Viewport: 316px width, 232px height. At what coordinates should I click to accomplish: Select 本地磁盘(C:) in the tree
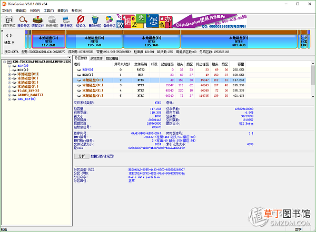click(x=28, y=74)
